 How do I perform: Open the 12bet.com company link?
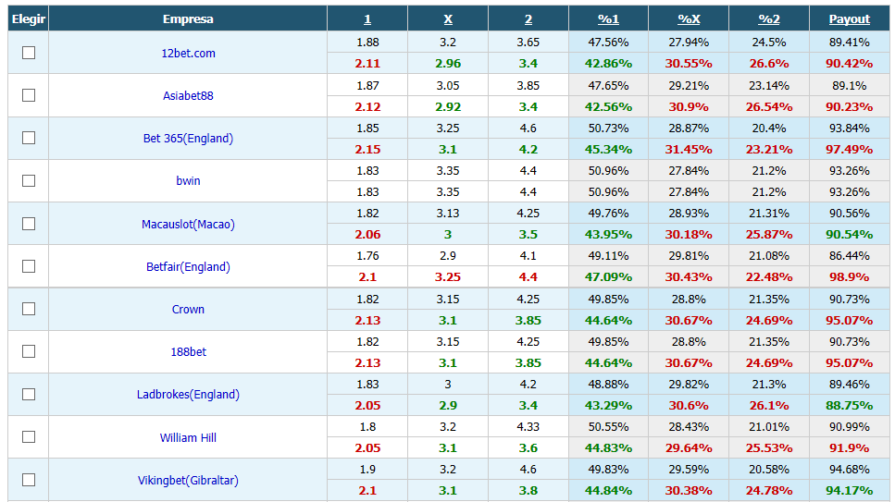coord(189,53)
